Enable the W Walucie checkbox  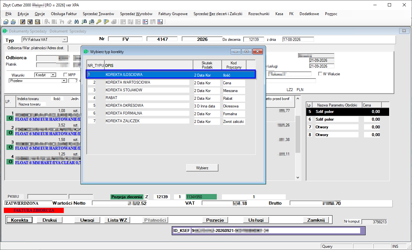click(320, 74)
